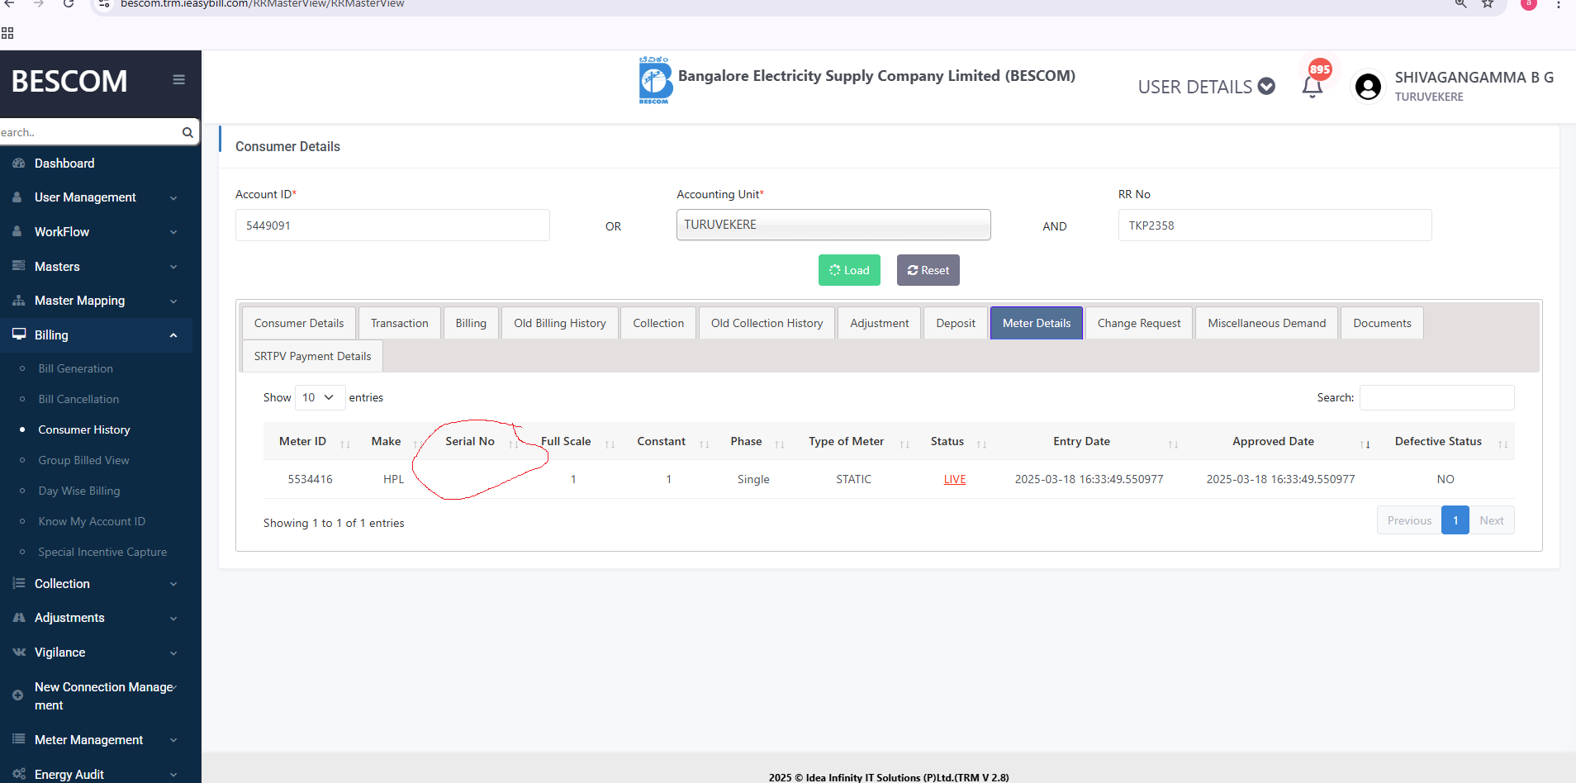Bookmark page with browser star icon
The image size is (1576, 783).
pos(1487,4)
